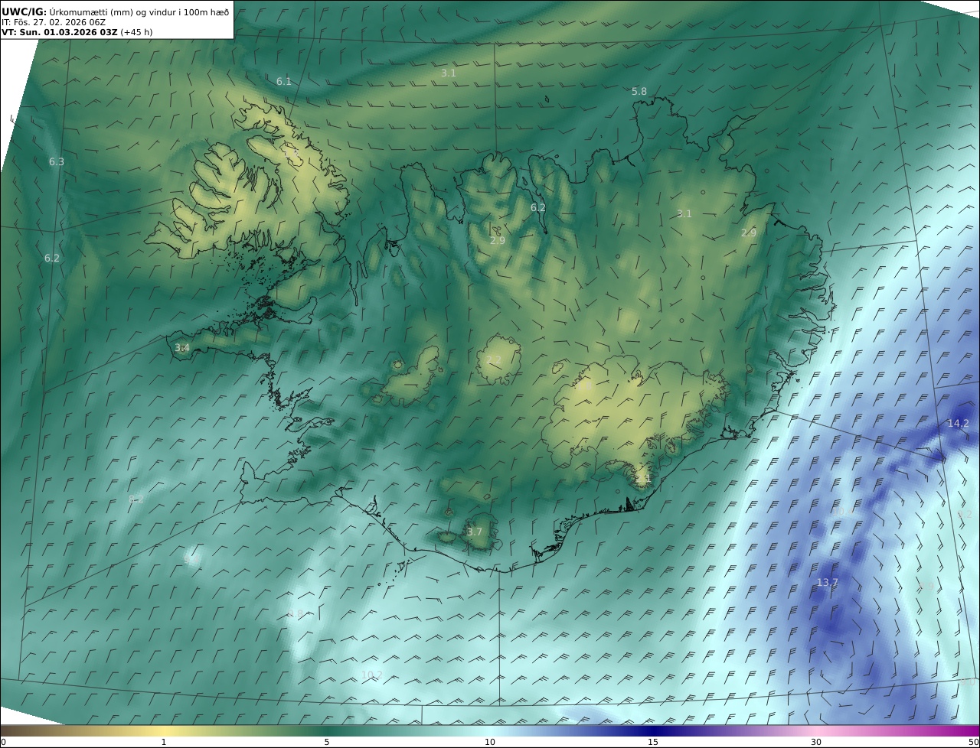The width and height of the screenshot is (980, 748).
Task: Click the 13.7 value in the dark blue area
Action: 828,583
